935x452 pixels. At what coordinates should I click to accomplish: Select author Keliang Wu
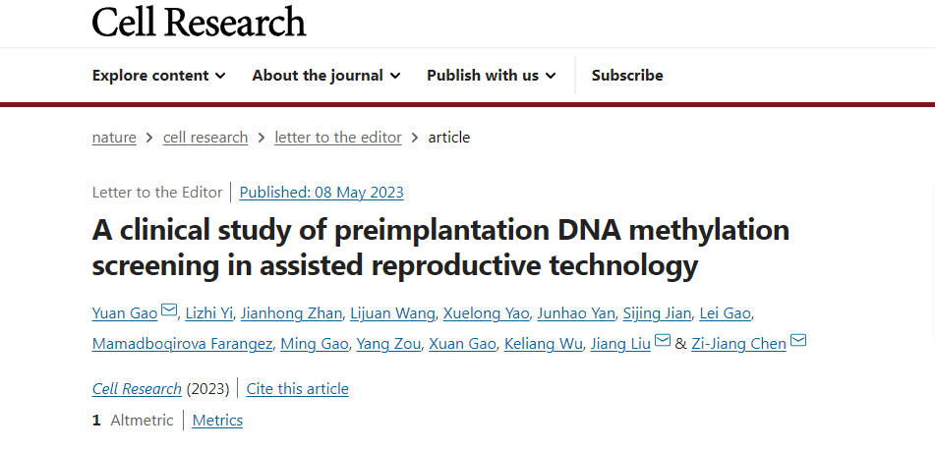[x=542, y=344]
